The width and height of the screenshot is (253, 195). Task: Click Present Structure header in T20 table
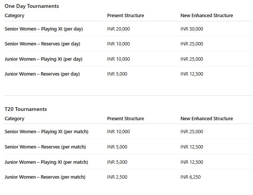pyautogui.click(x=126, y=119)
